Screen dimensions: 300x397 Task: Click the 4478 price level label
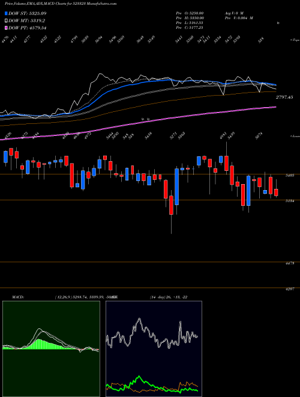tap(290, 263)
